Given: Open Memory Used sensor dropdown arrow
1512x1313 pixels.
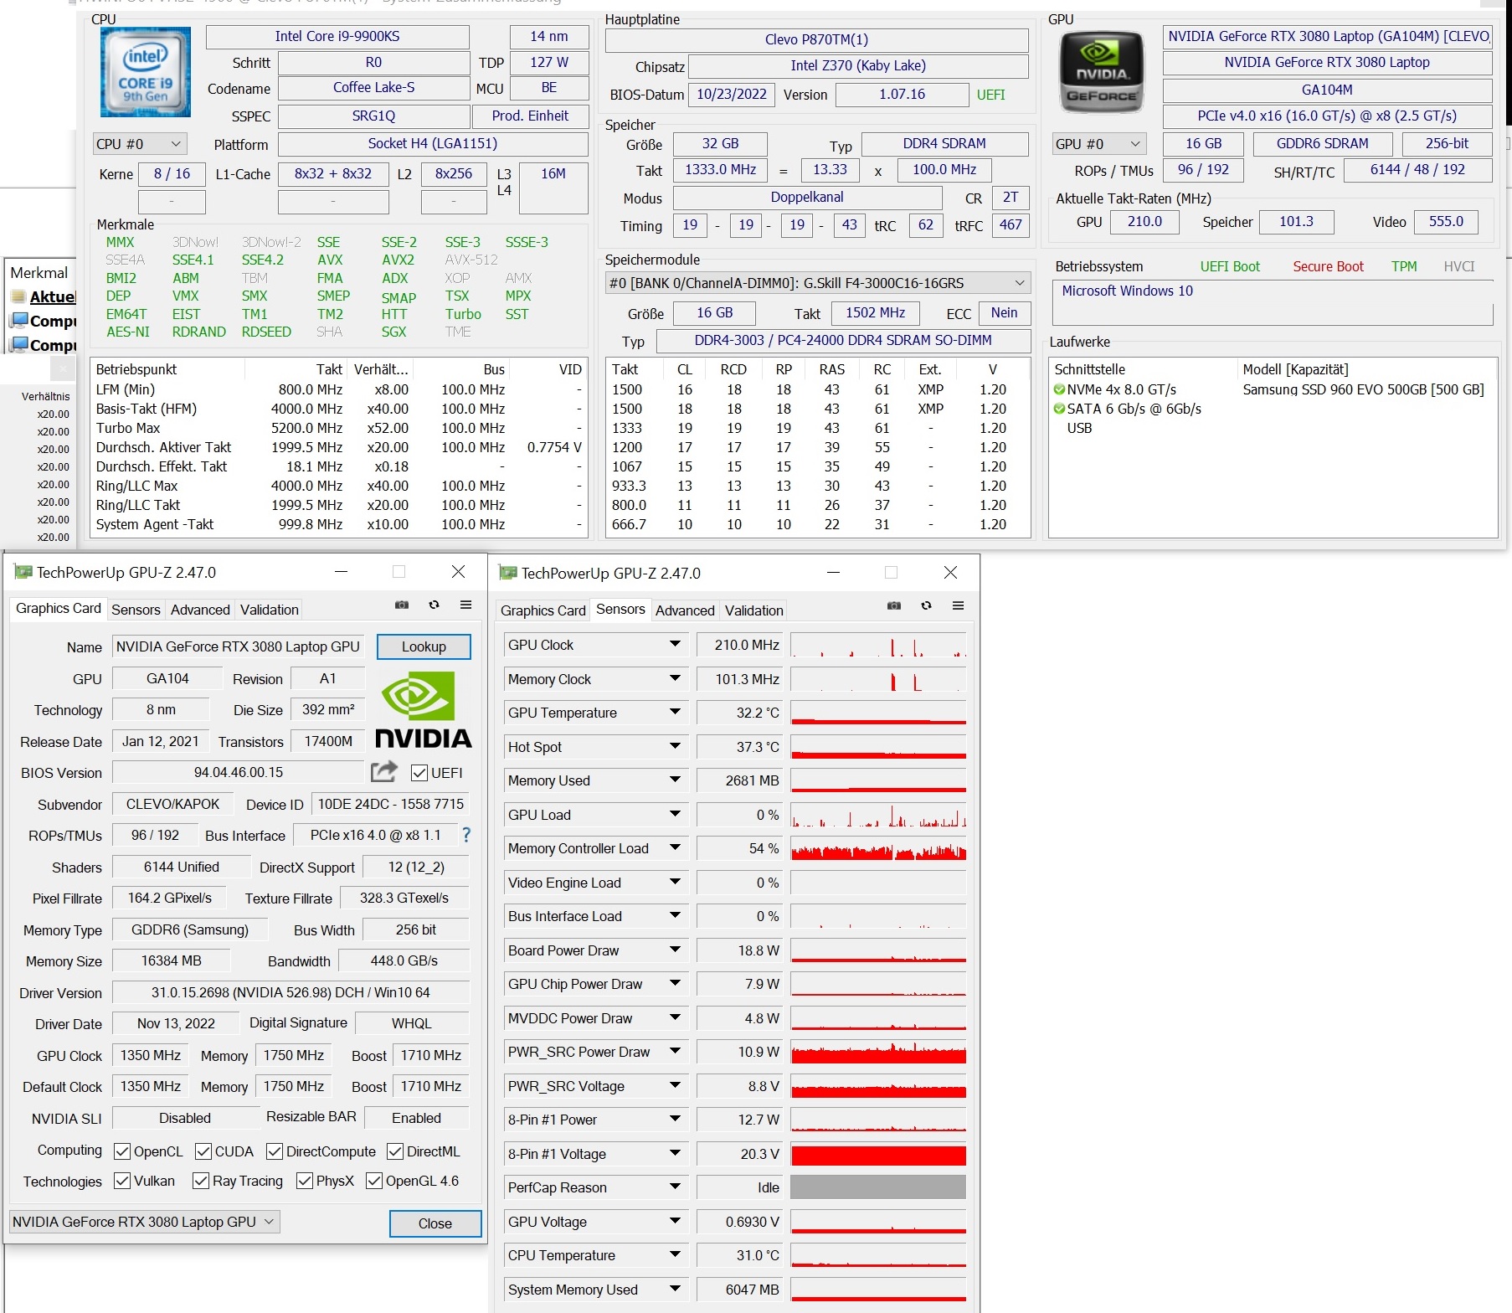Looking at the screenshot, I should point(675,780).
